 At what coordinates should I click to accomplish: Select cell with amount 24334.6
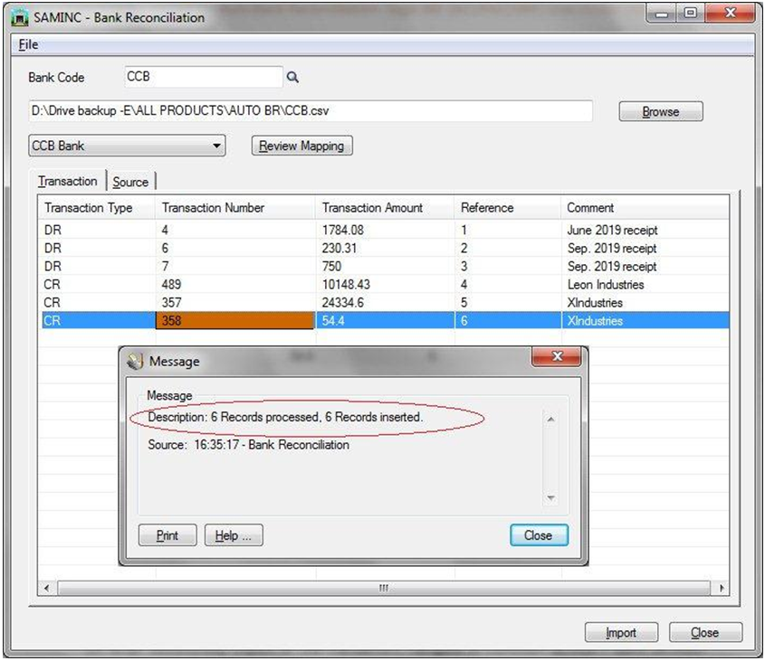[385, 303]
